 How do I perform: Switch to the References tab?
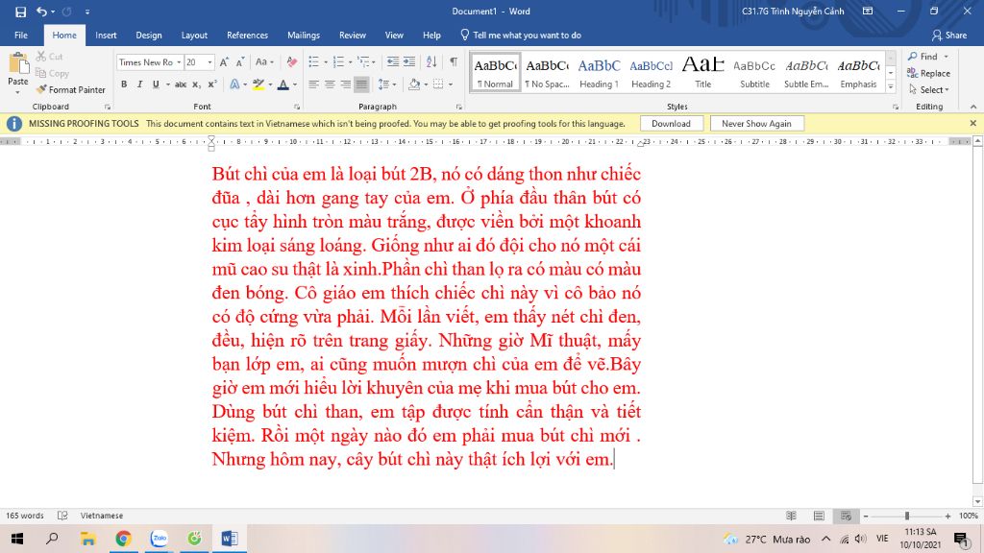[247, 36]
